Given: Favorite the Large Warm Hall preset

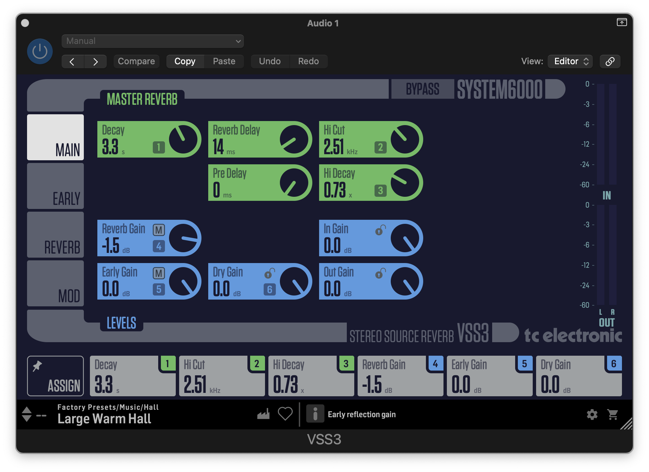Looking at the screenshot, I should [285, 413].
